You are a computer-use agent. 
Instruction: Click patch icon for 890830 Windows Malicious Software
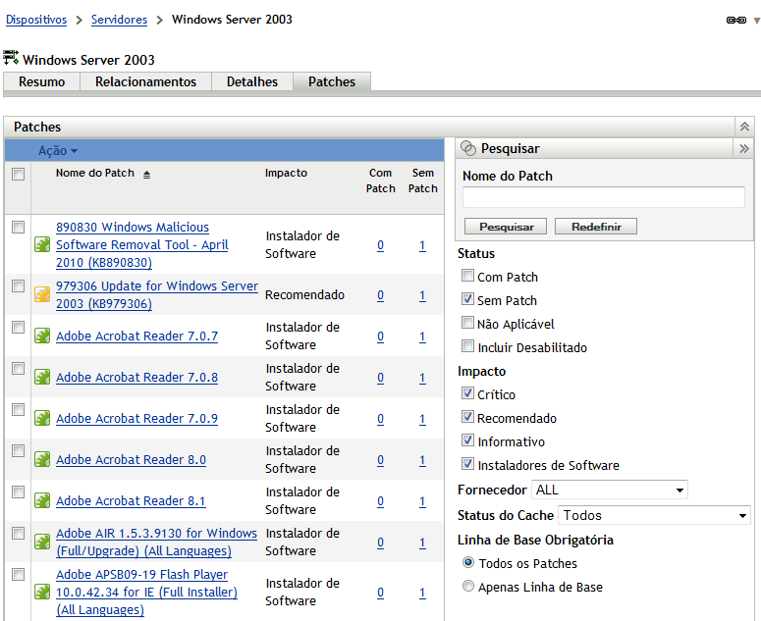coord(42,244)
